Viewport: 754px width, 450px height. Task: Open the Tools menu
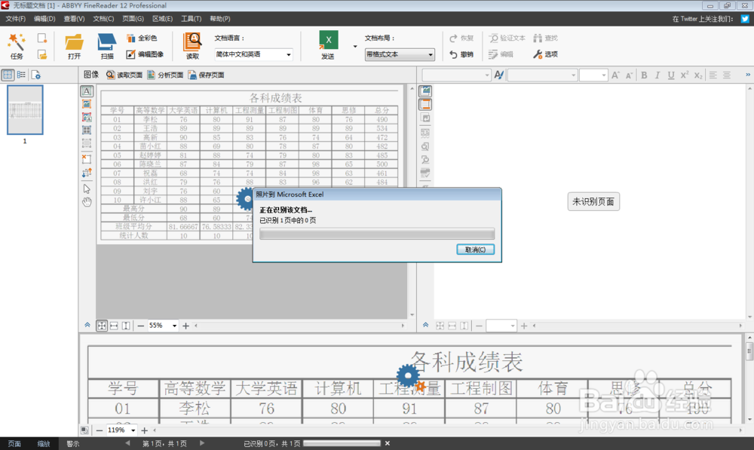(191, 19)
